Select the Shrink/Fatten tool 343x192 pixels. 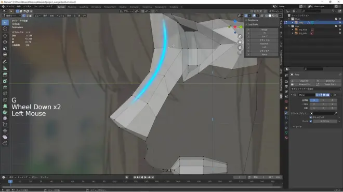click(x=5, y=131)
